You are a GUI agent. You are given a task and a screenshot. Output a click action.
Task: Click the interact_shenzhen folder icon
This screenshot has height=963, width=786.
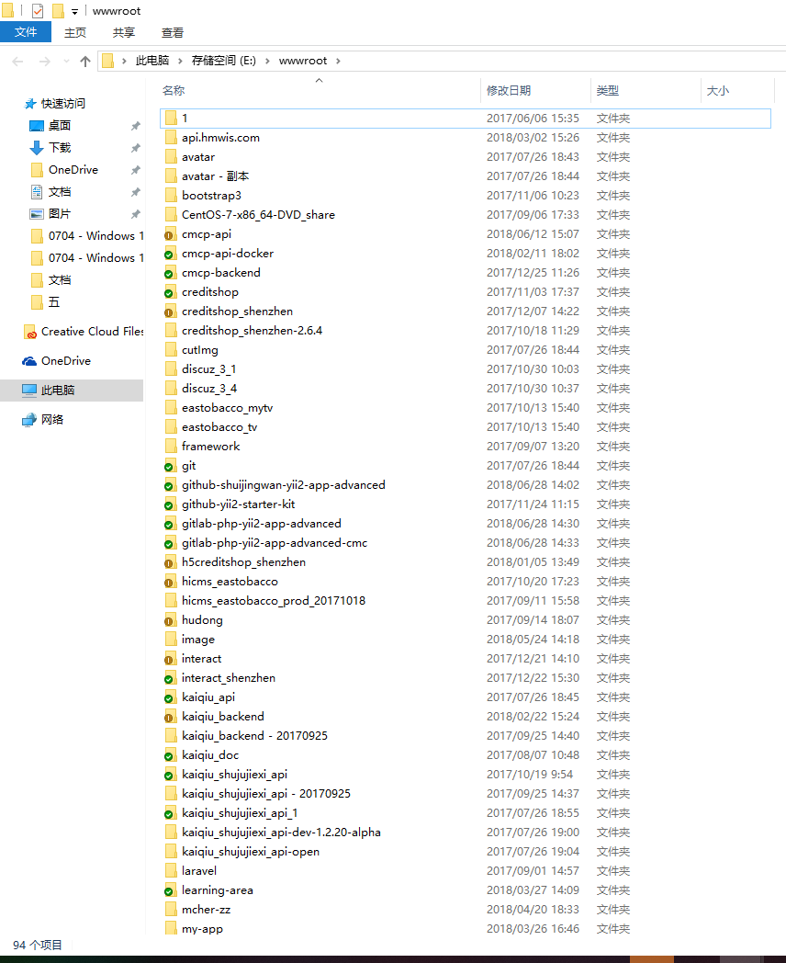point(171,678)
